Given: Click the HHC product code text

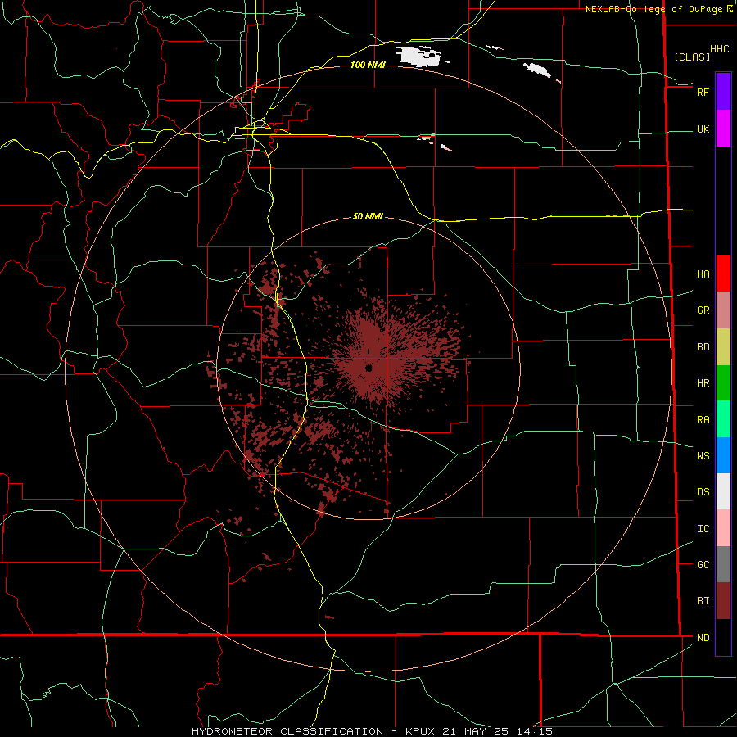Looking at the screenshot, I should [719, 49].
